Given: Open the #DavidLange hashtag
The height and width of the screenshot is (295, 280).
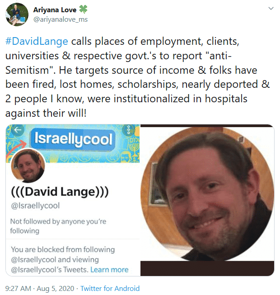Looking at the screenshot, I should [x=37, y=41].
